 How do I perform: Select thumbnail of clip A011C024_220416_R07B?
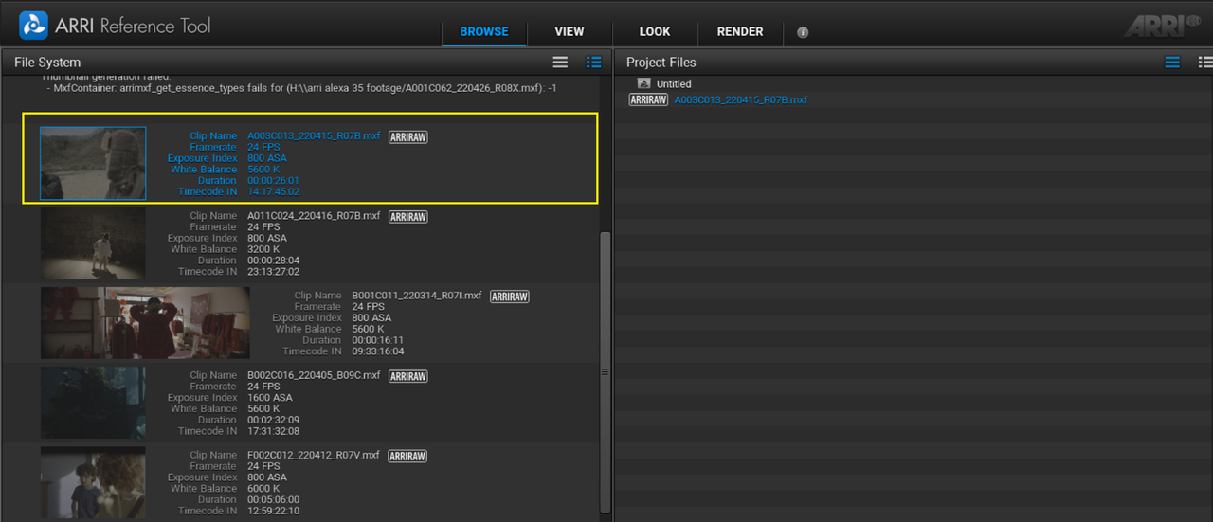(x=93, y=243)
